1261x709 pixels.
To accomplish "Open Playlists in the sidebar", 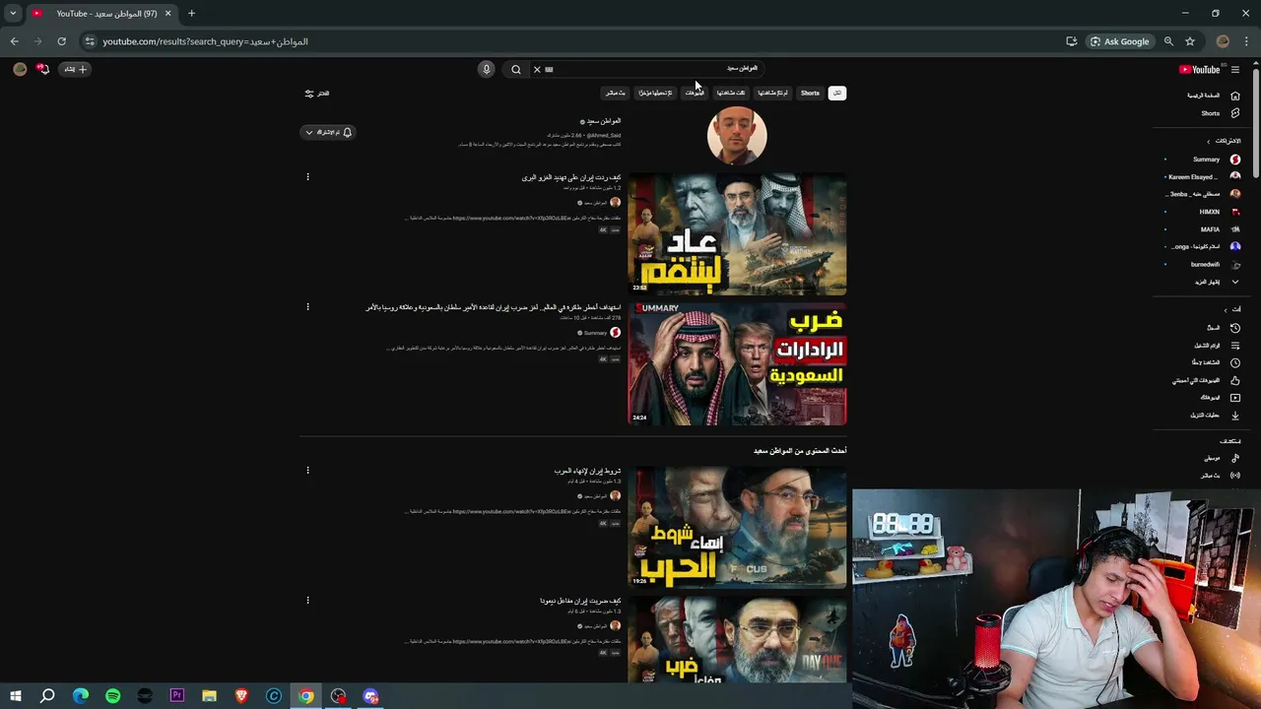I will click(1217, 345).
